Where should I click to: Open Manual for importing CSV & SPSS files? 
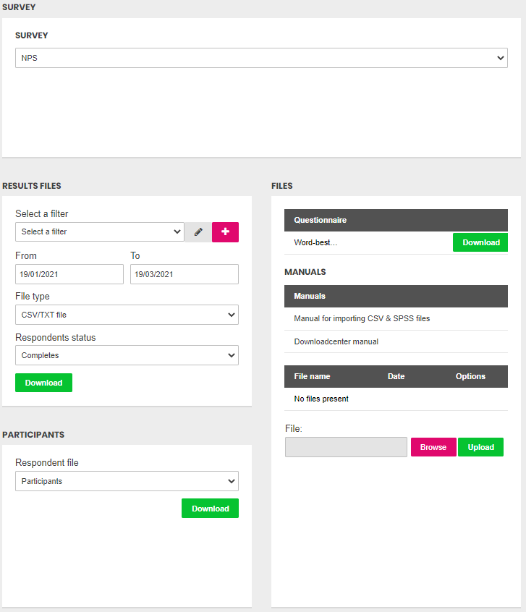click(362, 318)
